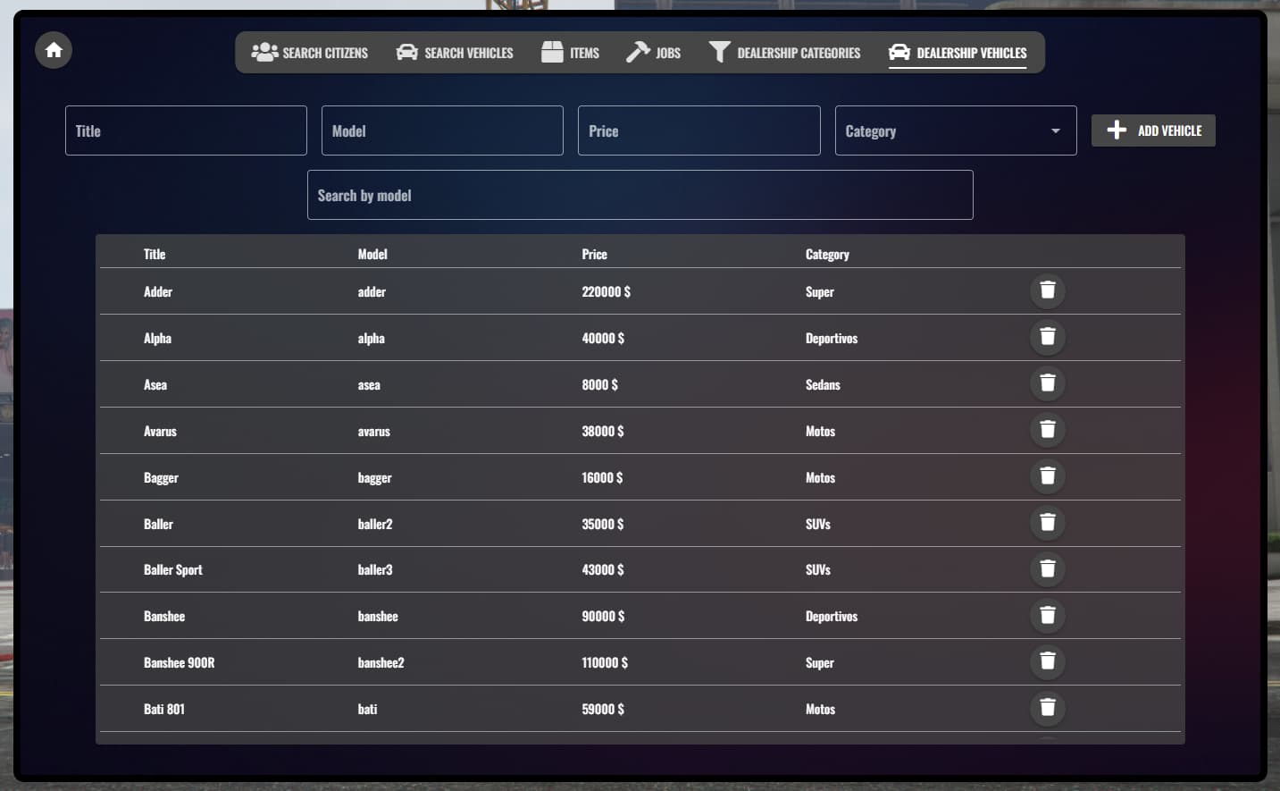Screen dimensions: 1280x791
Task: Focus the Title input field
Action: click(186, 130)
